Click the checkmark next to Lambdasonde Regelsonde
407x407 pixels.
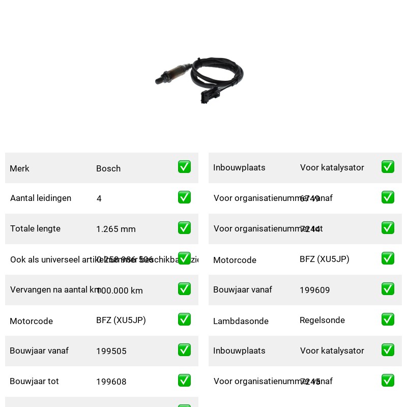388,319
